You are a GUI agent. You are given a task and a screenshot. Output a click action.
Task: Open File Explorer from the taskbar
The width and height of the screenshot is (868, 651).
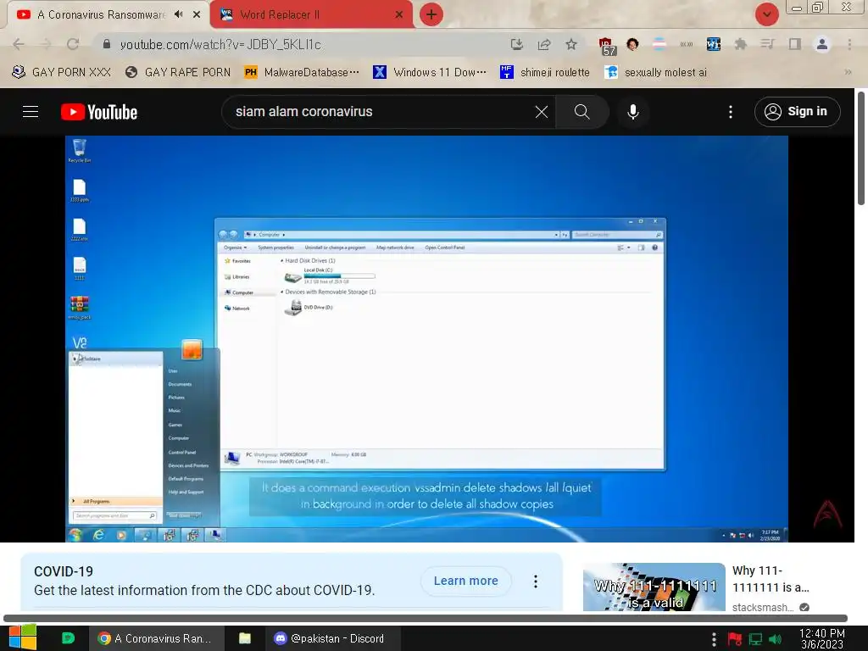245,638
